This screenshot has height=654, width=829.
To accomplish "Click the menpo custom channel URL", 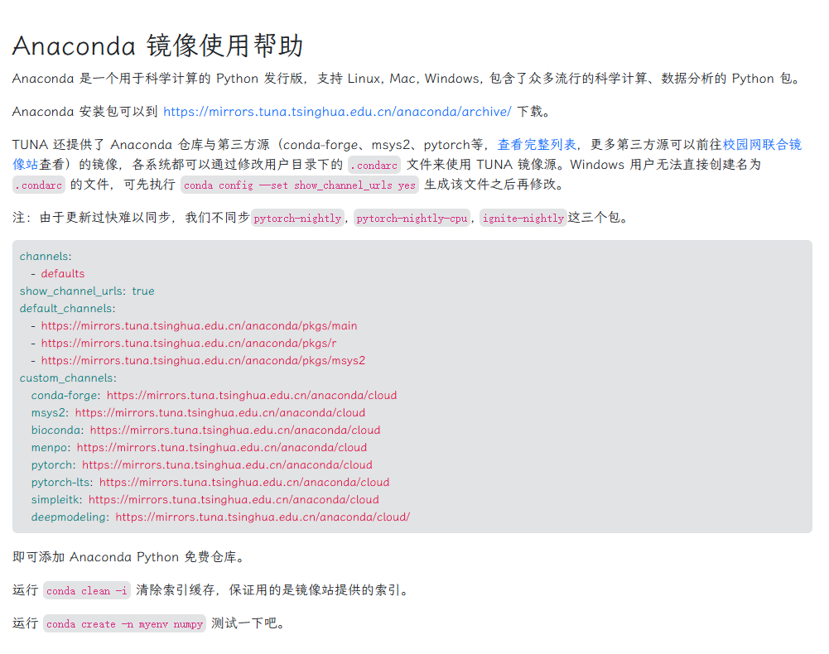I will [222, 448].
